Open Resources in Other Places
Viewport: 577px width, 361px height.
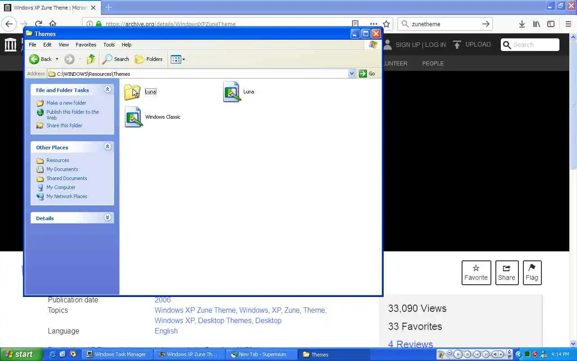[x=58, y=160]
